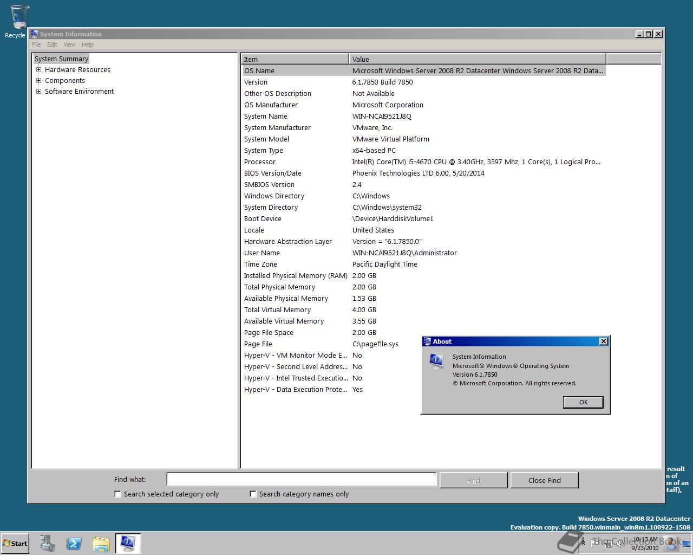The height and width of the screenshot is (555, 693).
Task: Open Server Manager from the taskbar
Action: (x=48, y=544)
